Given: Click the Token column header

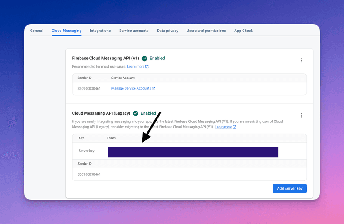Looking at the screenshot, I should click(111, 138).
